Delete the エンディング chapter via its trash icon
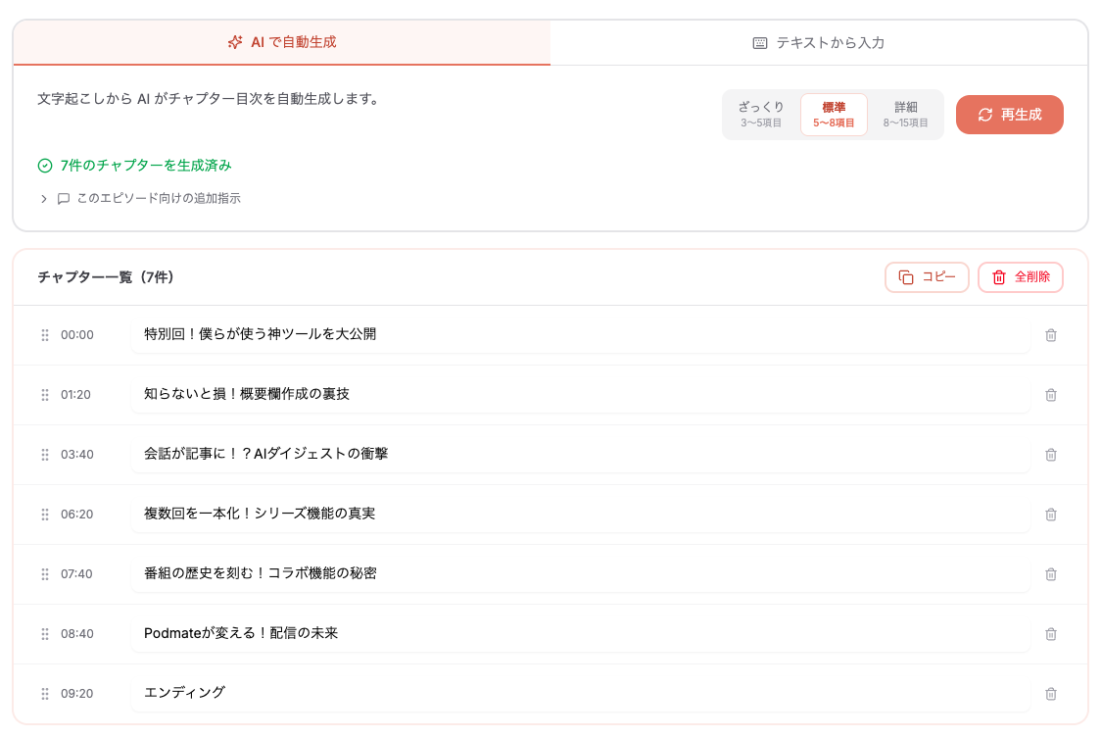The image size is (1101, 737). [1051, 694]
